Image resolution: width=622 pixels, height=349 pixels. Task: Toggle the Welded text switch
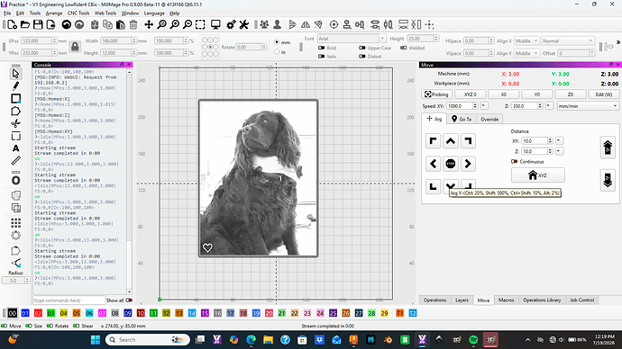(x=404, y=48)
